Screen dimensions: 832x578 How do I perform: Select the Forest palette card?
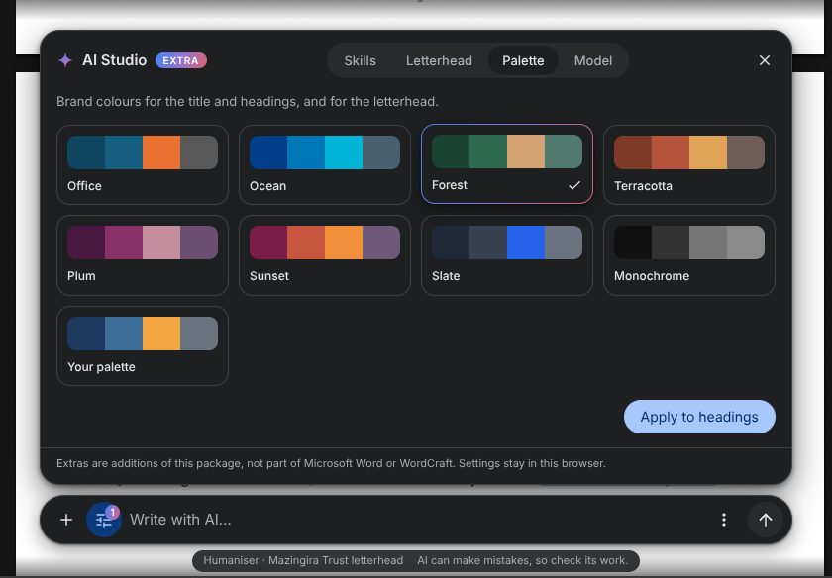click(507, 164)
